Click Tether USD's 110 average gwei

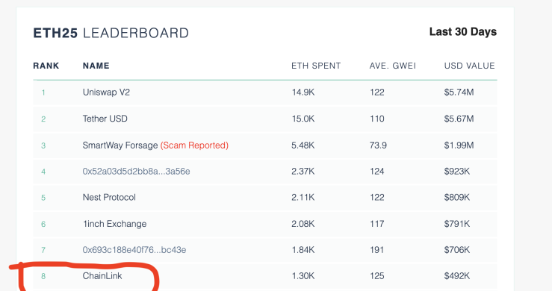[376, 119]
